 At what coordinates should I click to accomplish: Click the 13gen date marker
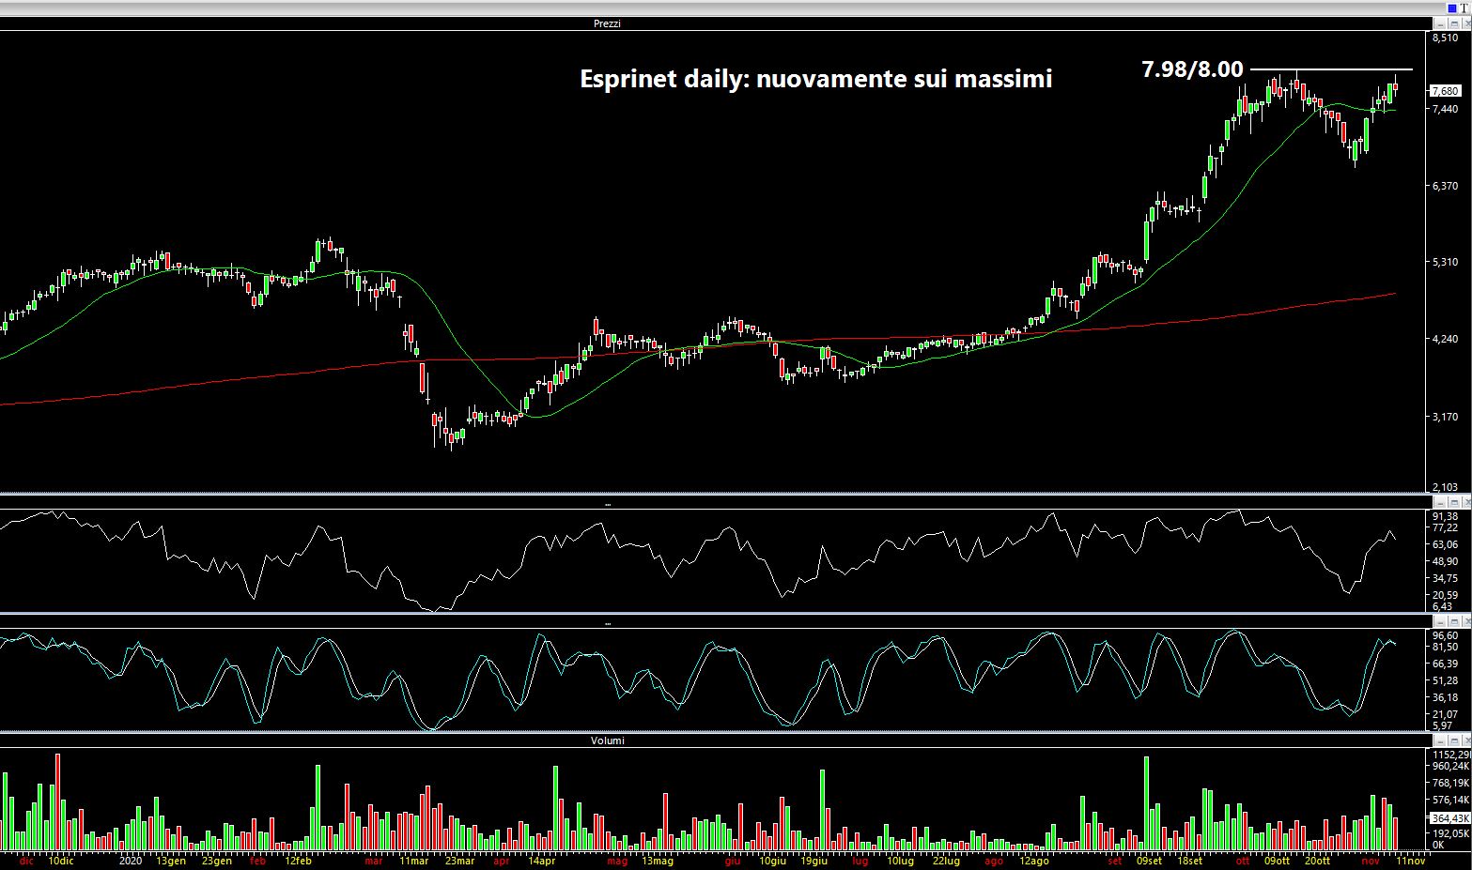click(x=170, y=860)
